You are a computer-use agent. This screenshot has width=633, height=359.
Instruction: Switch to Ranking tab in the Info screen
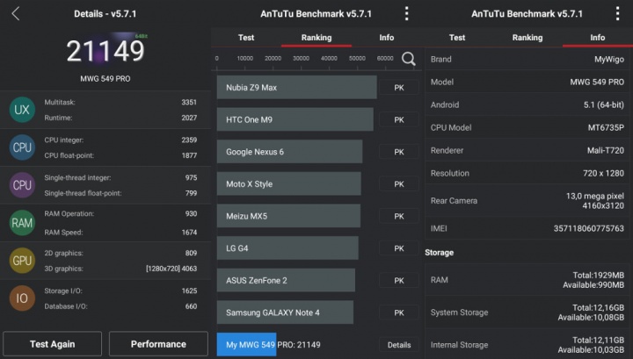[527, 38]
